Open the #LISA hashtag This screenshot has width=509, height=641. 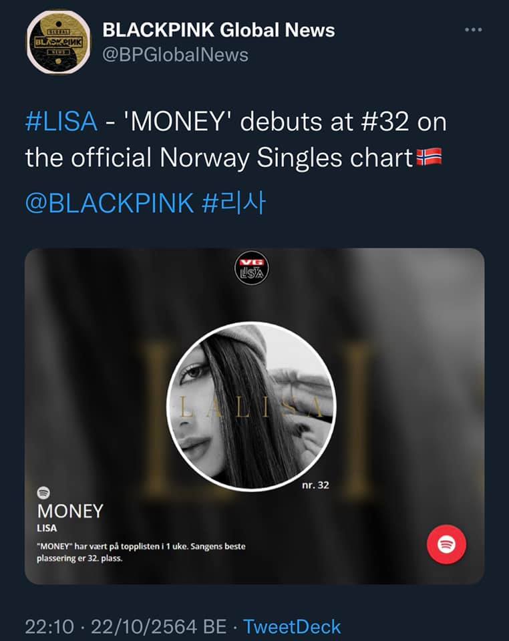click(x=61, y=122)
